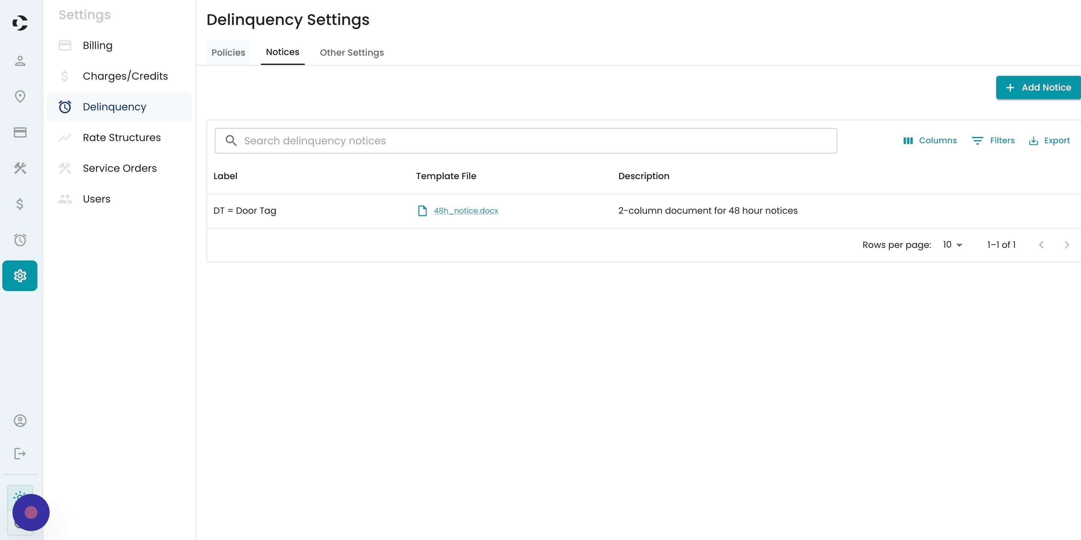The width and height of the screenshot is (1081, 540).
Task: Open the Columns chooser
Action: click(x=930, y=141)
